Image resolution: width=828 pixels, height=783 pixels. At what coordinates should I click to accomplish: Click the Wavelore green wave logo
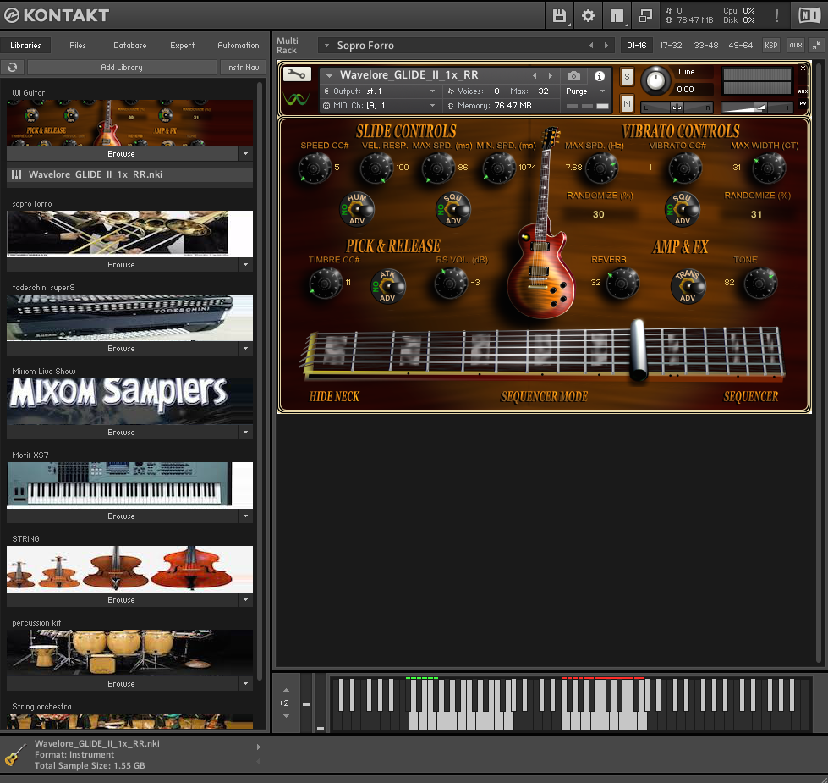297,99
